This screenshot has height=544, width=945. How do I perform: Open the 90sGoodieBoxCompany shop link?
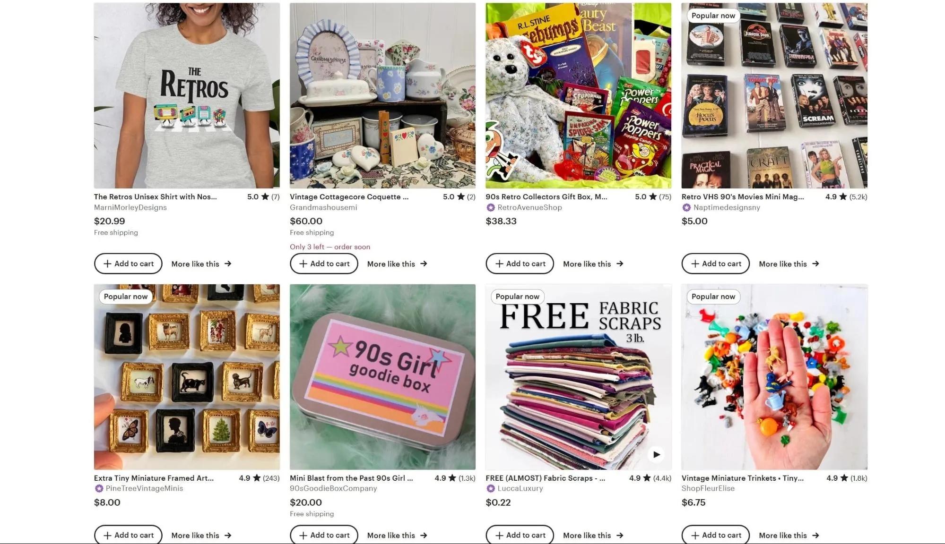point(333,488)
